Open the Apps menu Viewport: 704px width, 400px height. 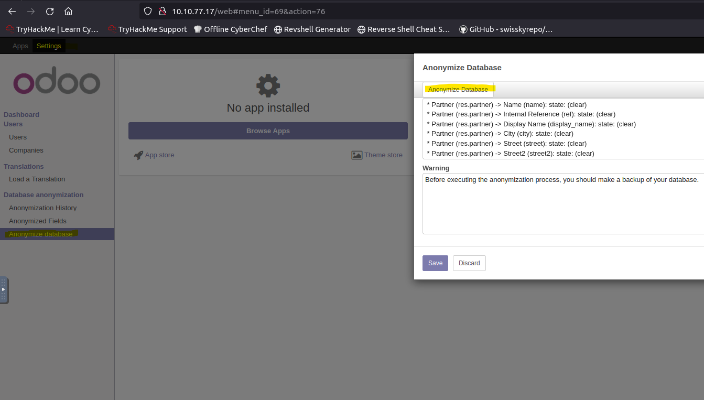(x=20, y=46)
